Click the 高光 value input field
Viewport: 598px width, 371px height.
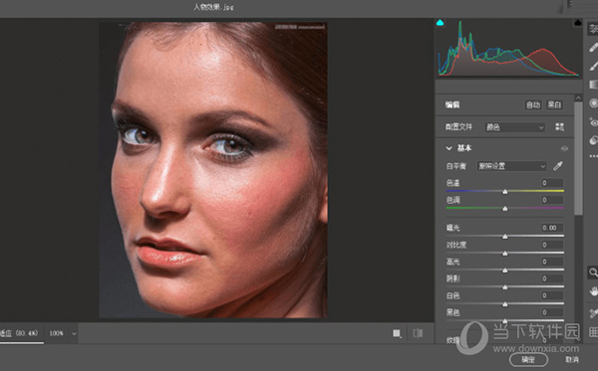[552, 262]
